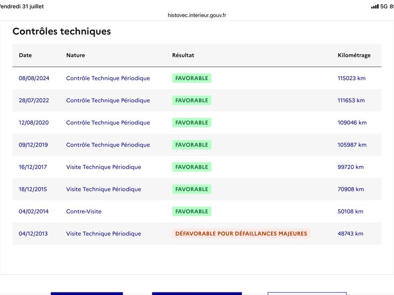Click the mileage 50108 km
The height and width of the screenshot is (295, 394).
pos(350,211)
